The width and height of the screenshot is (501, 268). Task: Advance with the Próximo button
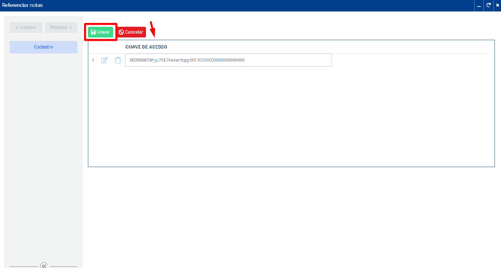click(x=61, y=28)
